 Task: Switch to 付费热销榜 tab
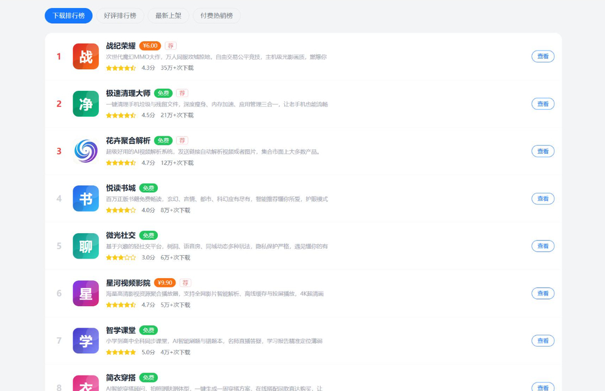[216, 16]
